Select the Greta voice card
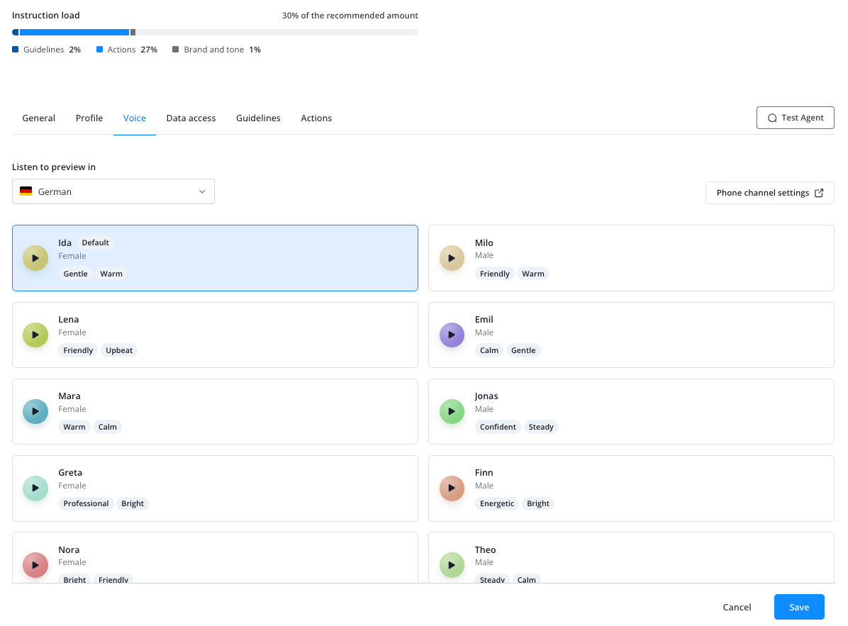This screenshot has height=626, width=848. pos(215,488)
